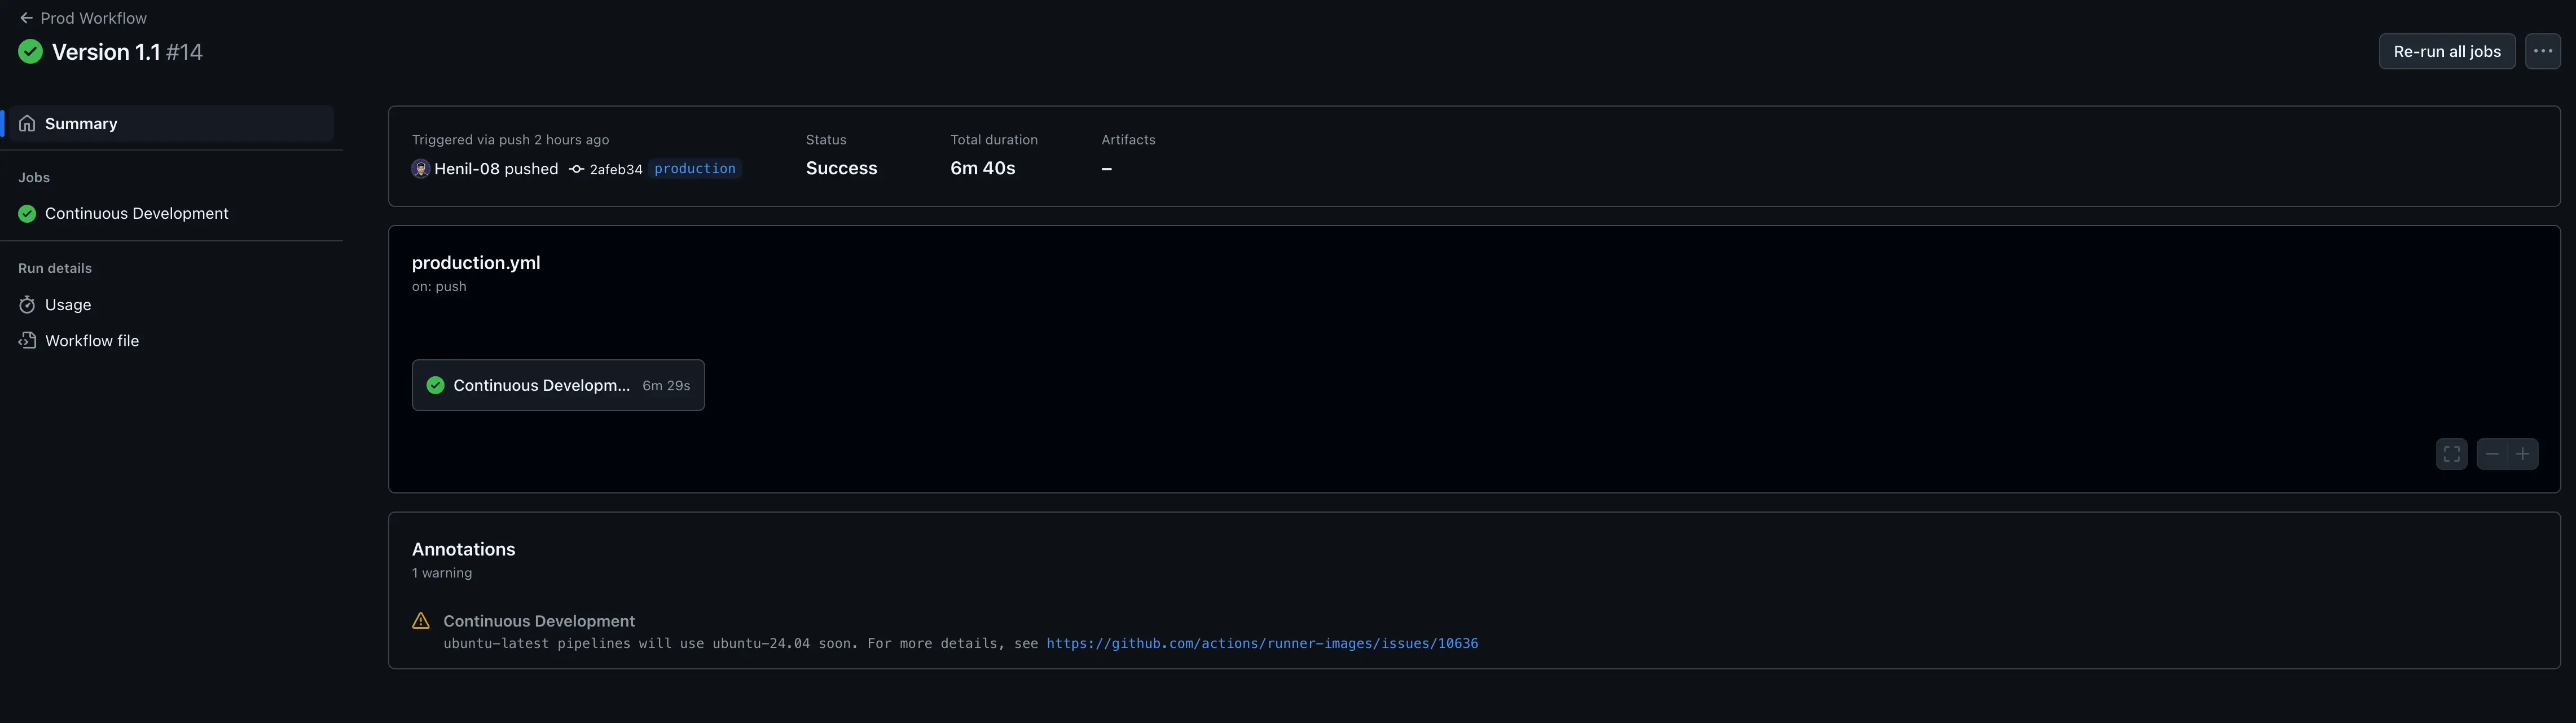Click Re-run all jobs button

point(2446,52)
